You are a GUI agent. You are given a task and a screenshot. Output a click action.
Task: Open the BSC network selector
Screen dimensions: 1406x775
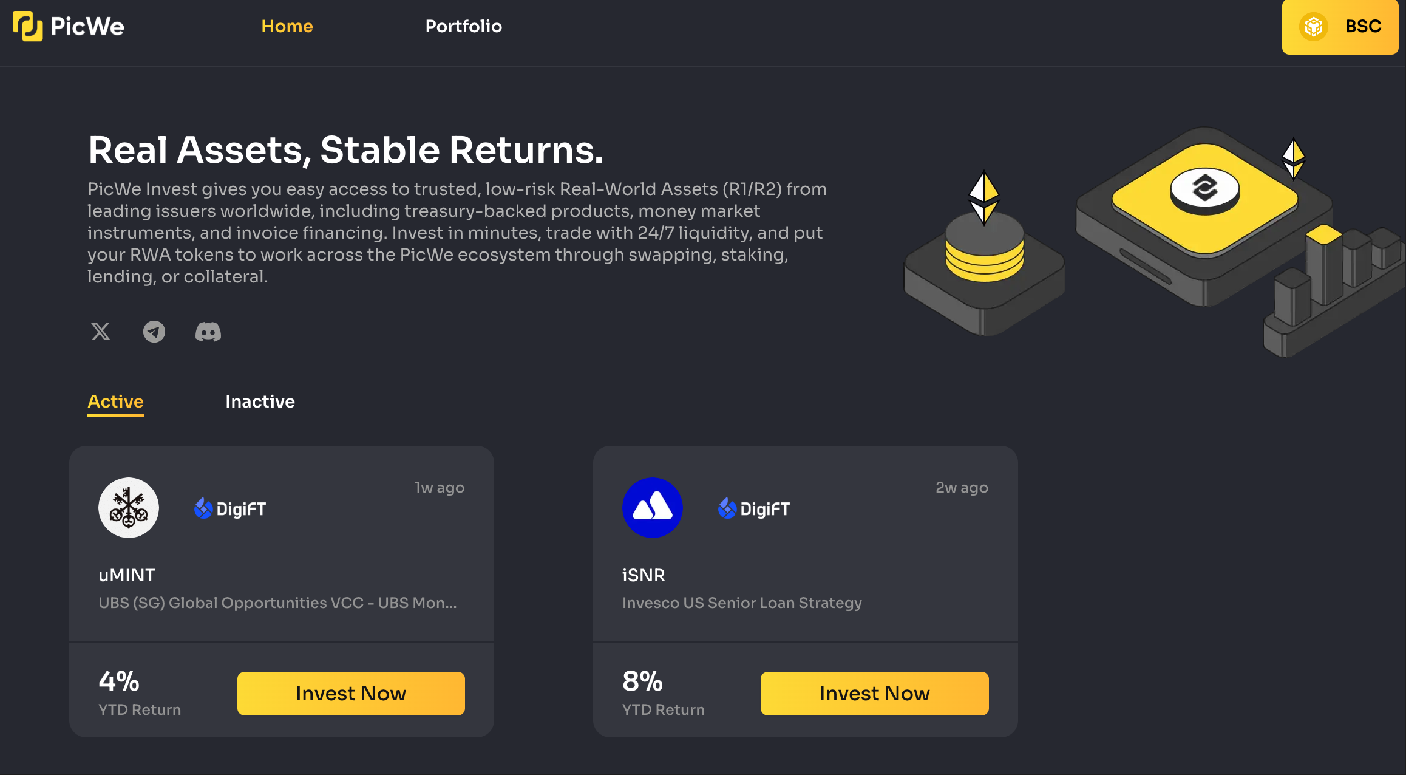[1340, 27]
